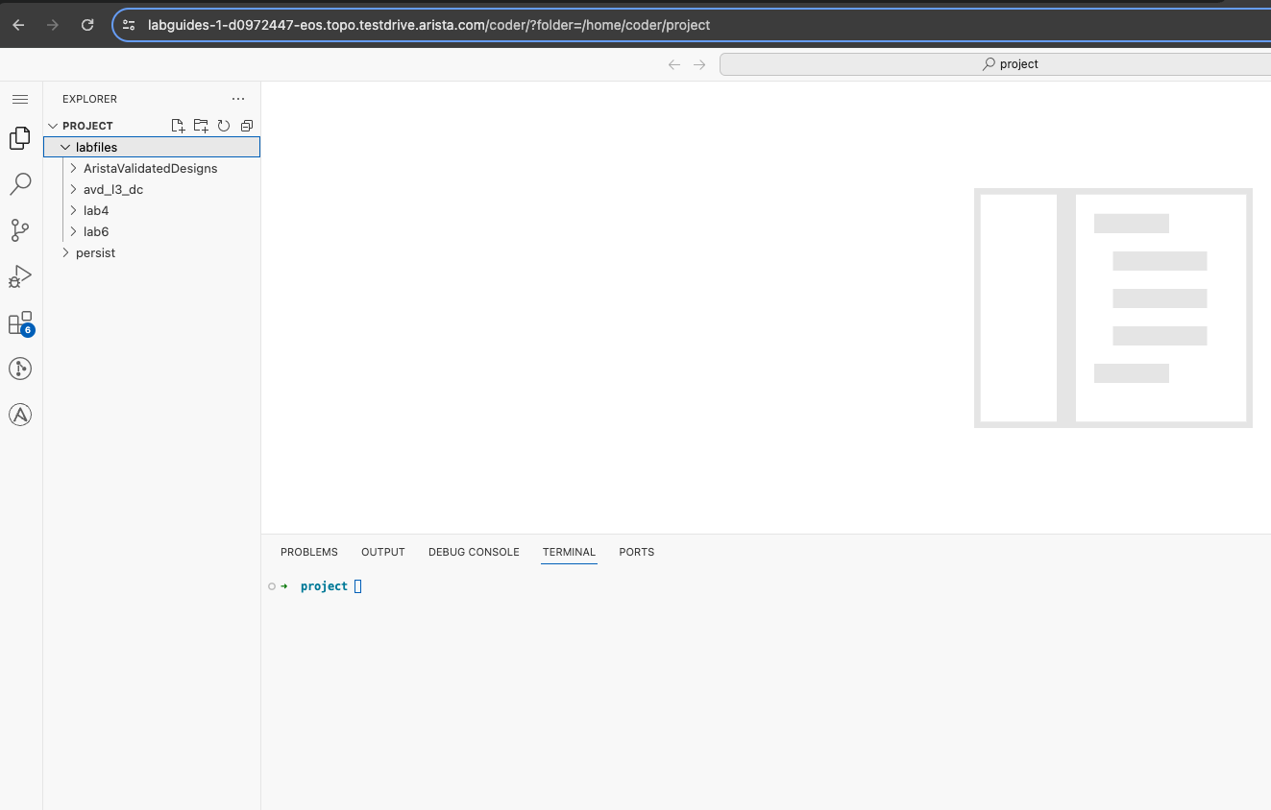This screenshot has width=1271, height=810.
Task: Open the hamburger application menu
Action: (x=20, y=99)
